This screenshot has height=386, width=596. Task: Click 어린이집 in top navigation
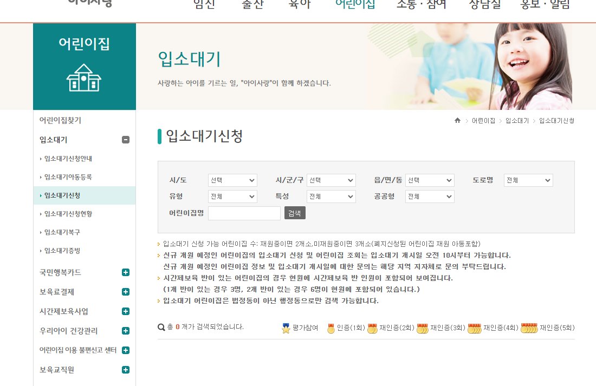tap(355, 4)
